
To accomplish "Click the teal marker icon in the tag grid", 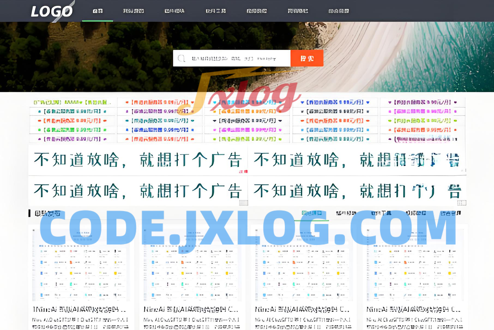I will click(40, 112).
